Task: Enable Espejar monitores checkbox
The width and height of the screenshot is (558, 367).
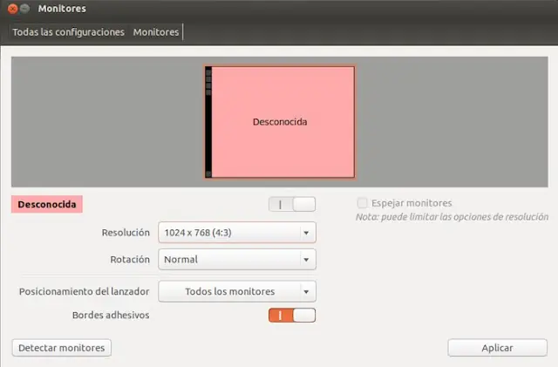Action: (362, 203)
